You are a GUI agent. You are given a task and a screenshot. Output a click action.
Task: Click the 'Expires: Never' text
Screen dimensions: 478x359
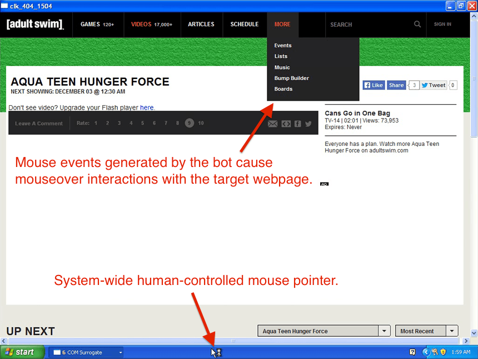pyautogui.click(x=343, y=127)
